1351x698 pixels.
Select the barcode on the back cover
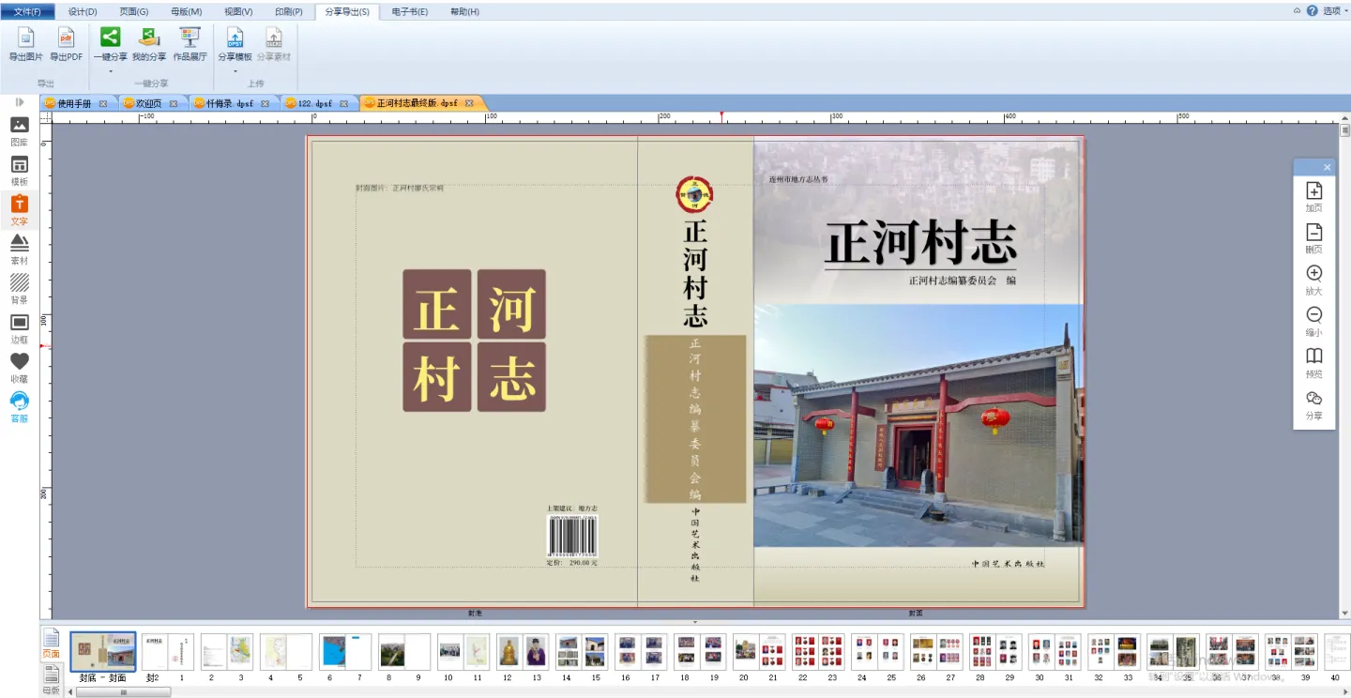[x=572, y=536]
